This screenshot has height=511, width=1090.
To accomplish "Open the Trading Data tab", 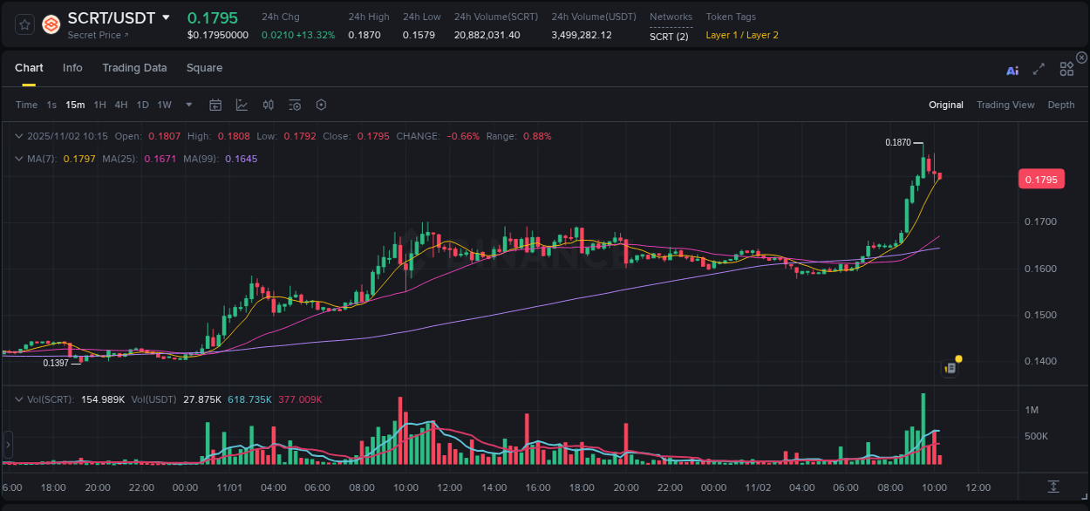I will pyautogui.click(x=134, y=67).
